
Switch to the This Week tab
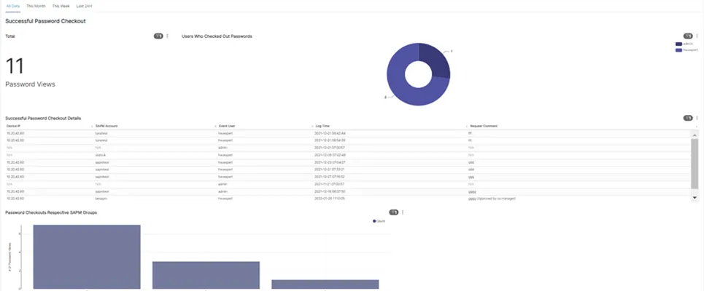tap(61, 7)
